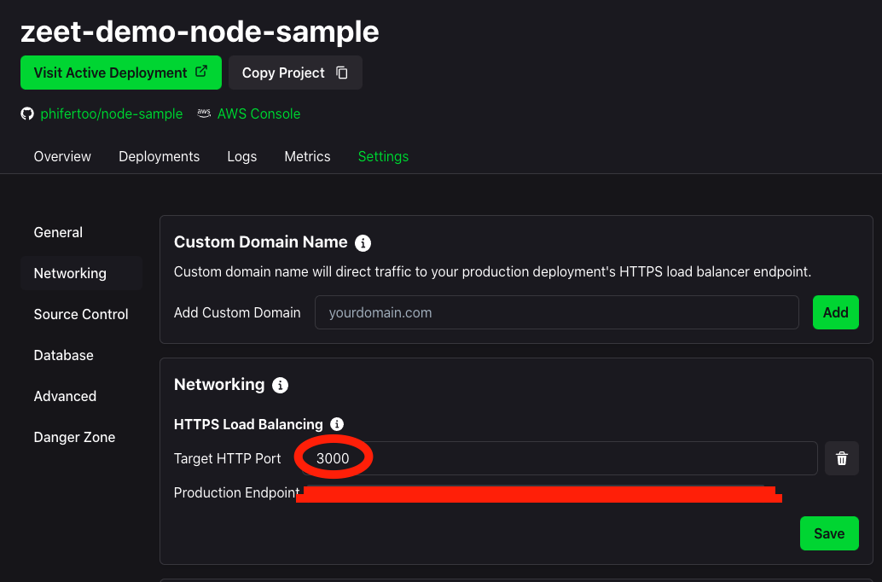
Task: Open Source Control settings
Action: (82, 314)
